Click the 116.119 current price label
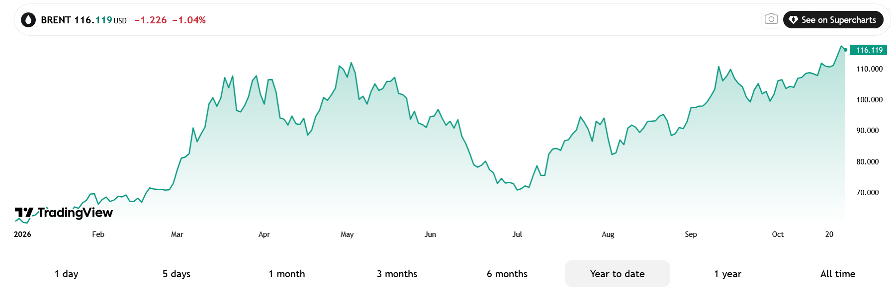The width and height of the screenshot is (895, 298). (869, 50)
